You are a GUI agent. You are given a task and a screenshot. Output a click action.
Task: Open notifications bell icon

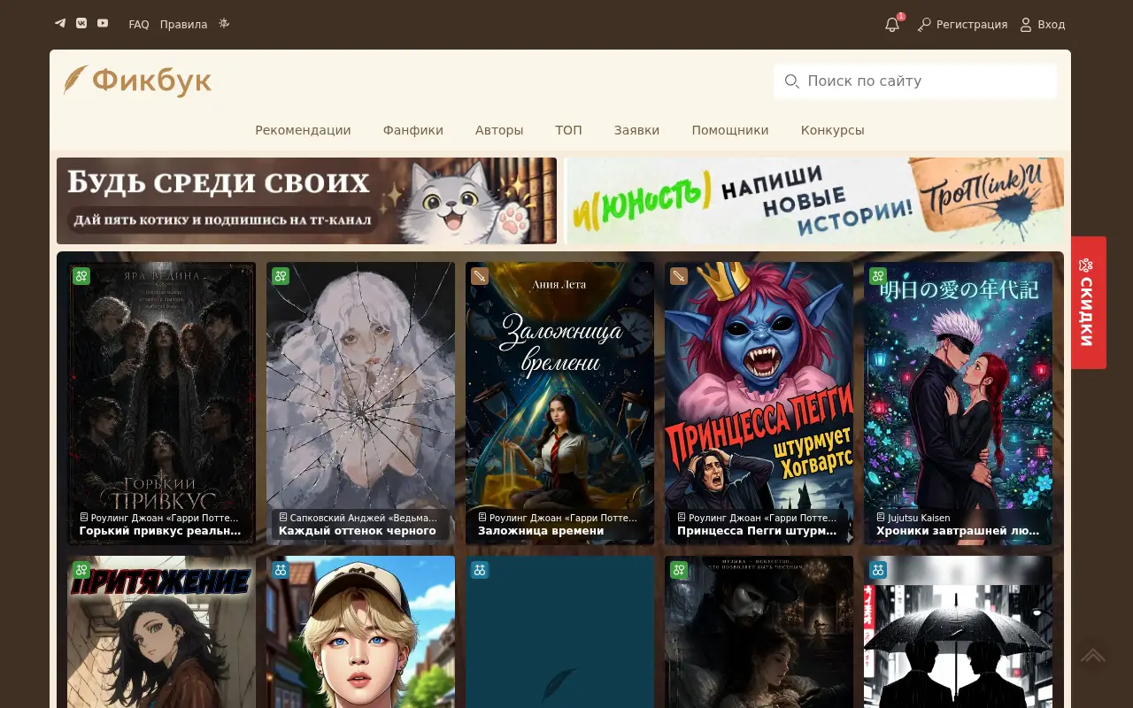pos(892,25)
